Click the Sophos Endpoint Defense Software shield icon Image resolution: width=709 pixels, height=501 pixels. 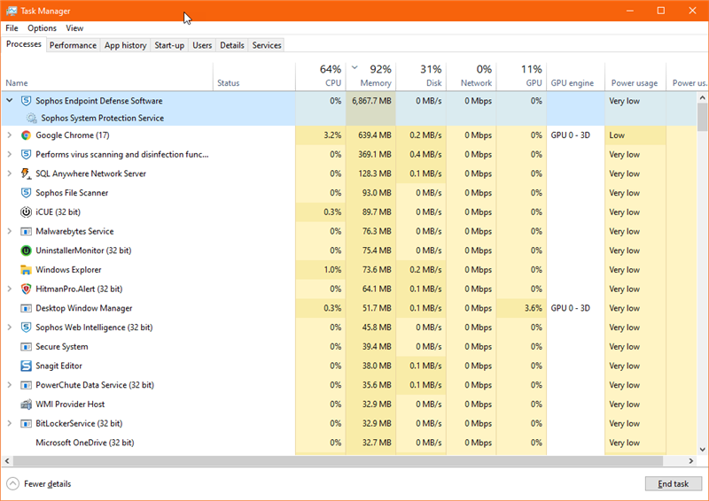pyautogui.click(x=27, y=101)
